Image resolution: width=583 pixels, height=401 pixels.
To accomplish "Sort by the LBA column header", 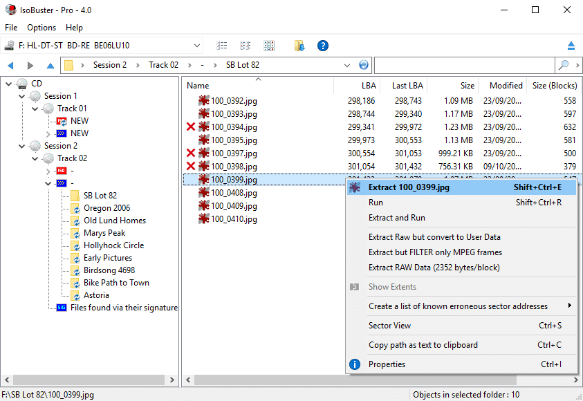I will point(357,86).
